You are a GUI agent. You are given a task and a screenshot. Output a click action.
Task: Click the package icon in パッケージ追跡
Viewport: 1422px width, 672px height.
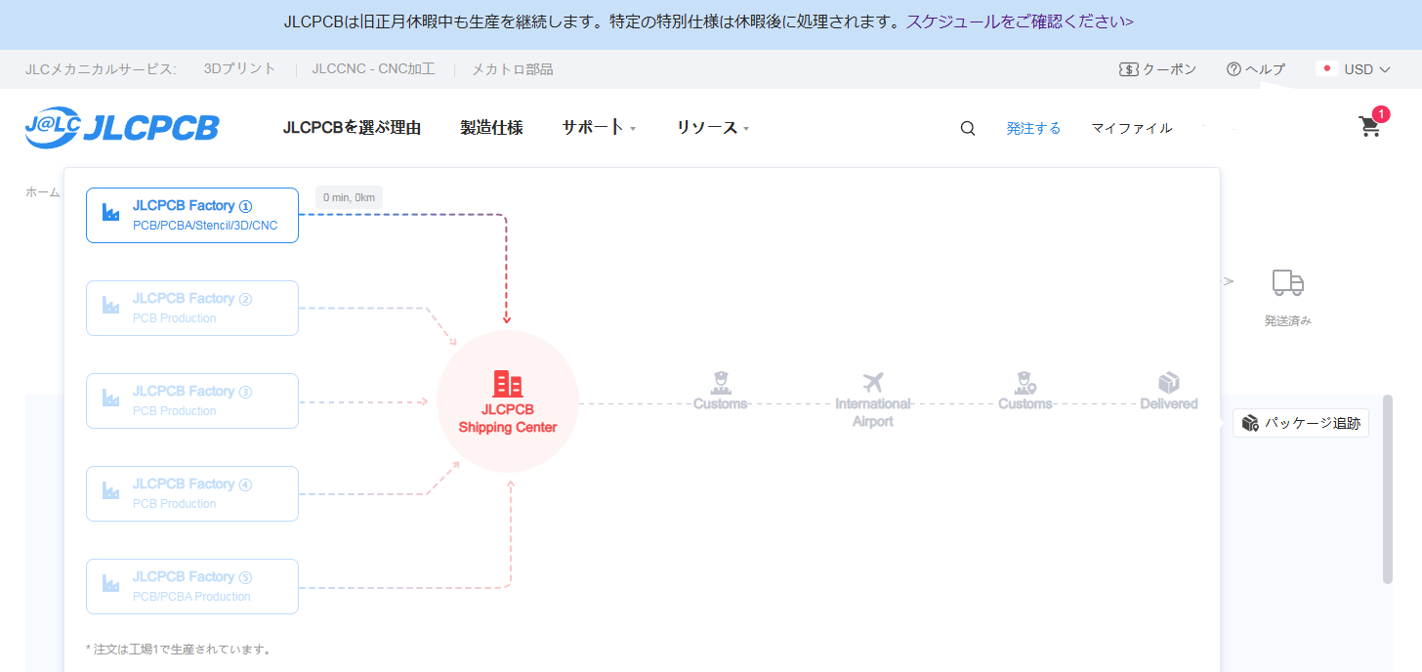point(1250,423)
